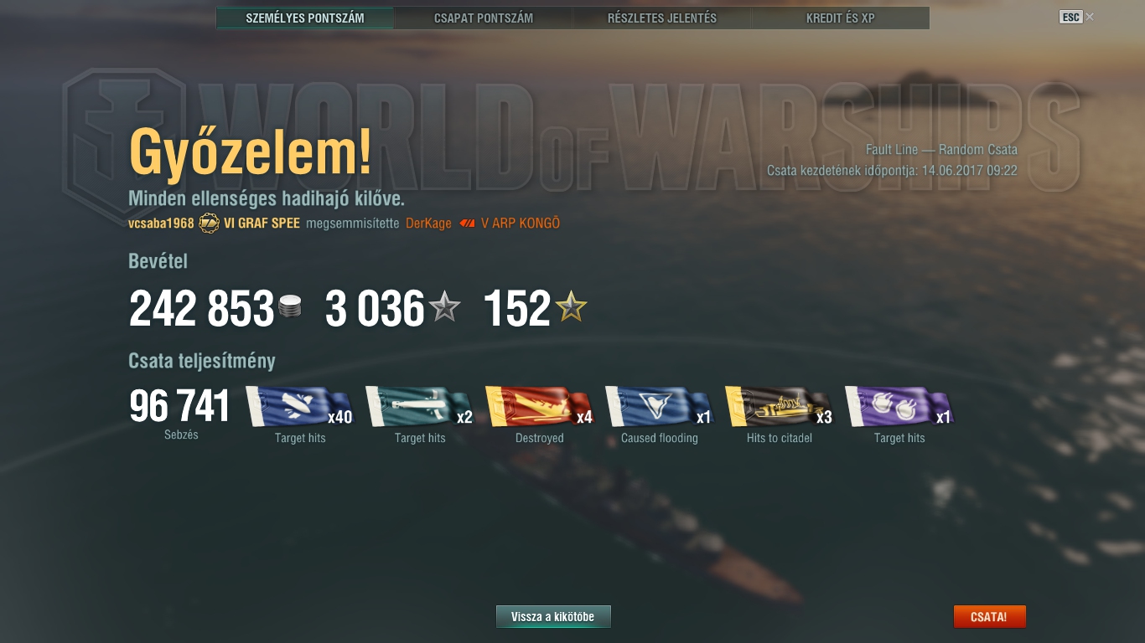Select the Hits to citadel ribbon
Viewport: 1145px width, 643px height.
(x=780, y=407)
